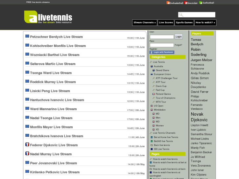Click the EU flag beside Tsonga Ward
The height and width of the screenshot is (179, 239).
(x=27, y=72)
